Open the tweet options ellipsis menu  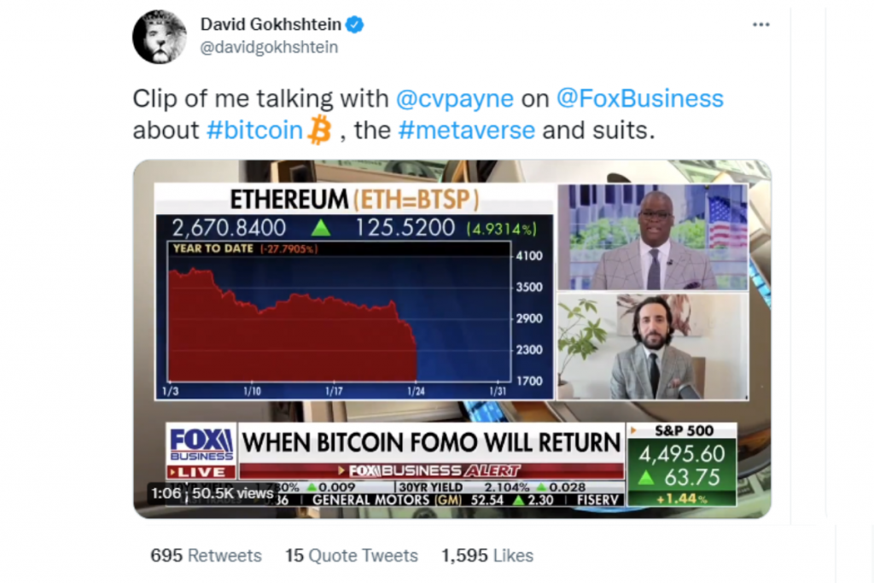pos(760,25)
